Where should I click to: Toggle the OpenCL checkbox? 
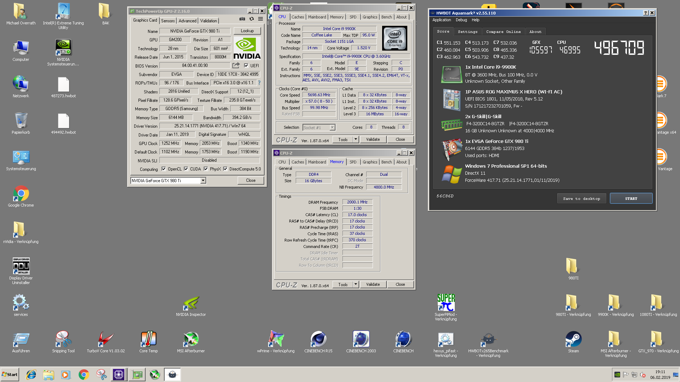click(164, 169)
